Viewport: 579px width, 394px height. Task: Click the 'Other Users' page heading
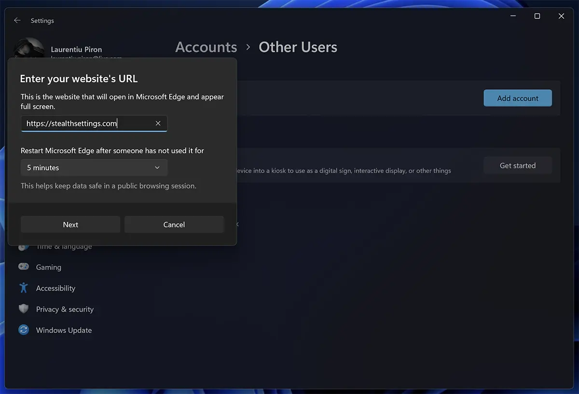pyautogui.click(x=298, y=47)
